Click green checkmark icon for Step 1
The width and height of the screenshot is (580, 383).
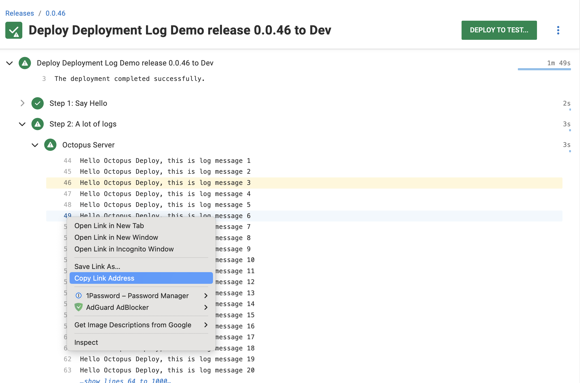[37, 103]
